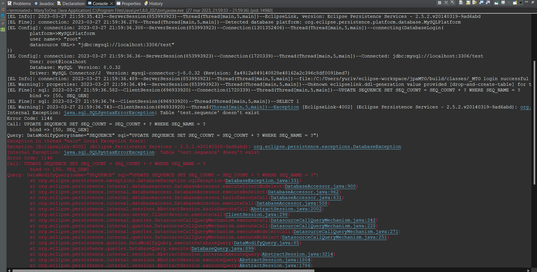Click horizontal scrollbar right arrow

click(528, 271)
